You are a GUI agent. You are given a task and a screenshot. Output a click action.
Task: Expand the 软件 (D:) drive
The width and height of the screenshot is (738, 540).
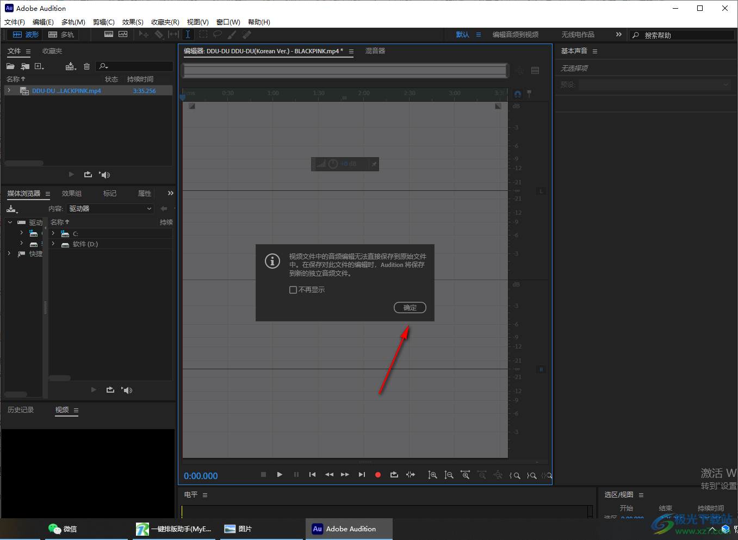(53, 244)
